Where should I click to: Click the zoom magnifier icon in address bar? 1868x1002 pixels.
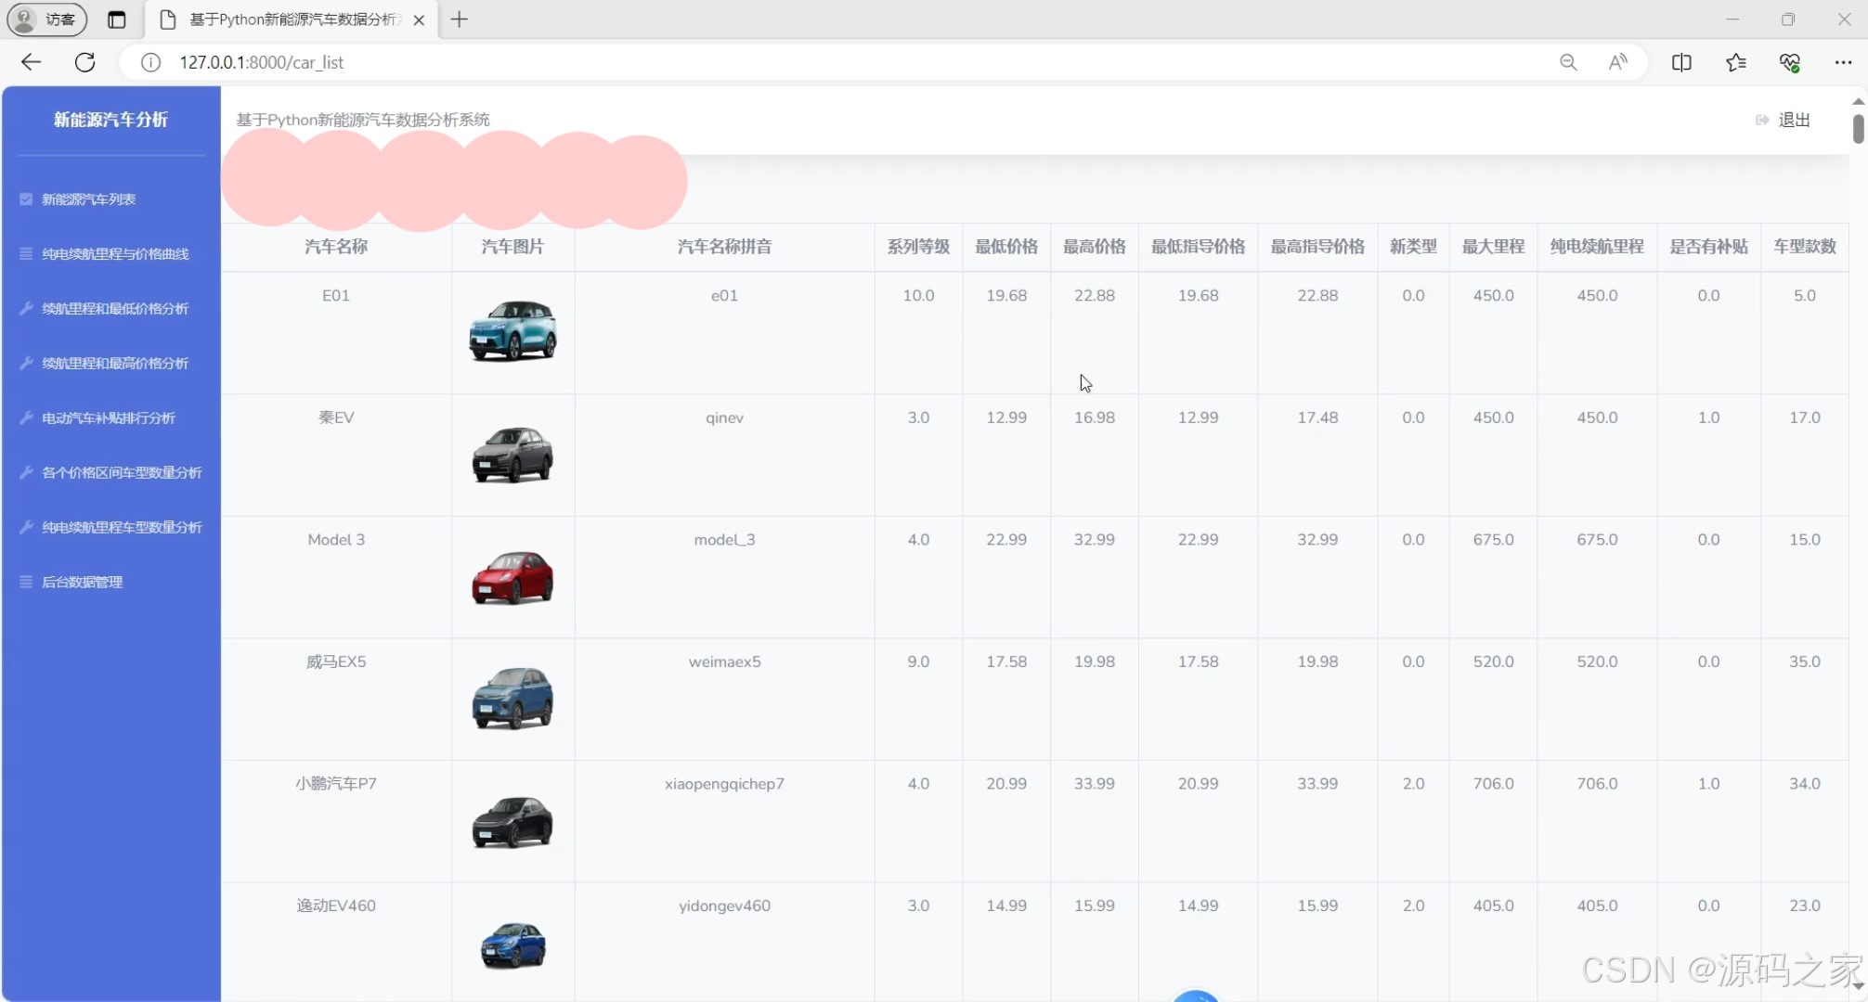[x=1568, y=62]
